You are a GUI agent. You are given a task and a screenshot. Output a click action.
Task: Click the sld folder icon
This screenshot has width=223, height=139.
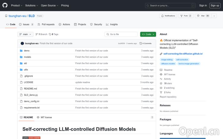[x=21, y=63]
